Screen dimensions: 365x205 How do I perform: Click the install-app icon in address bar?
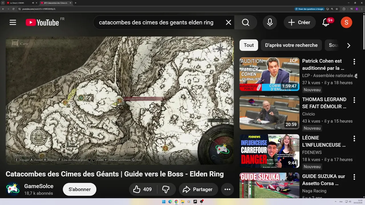coord(328,9)
